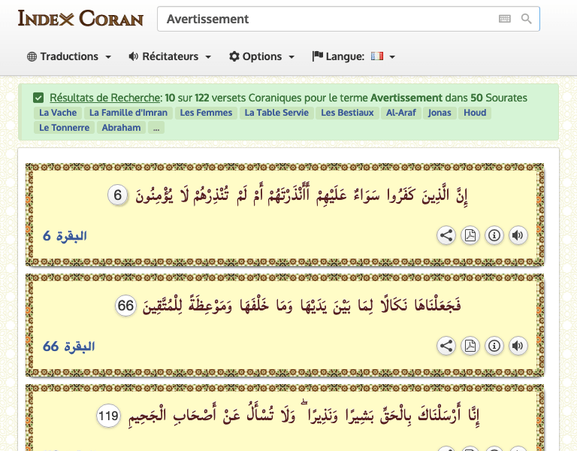Viewport: 577px width, 451px height.
Task: Click the magnifier search icon
Action: [527, 19]
